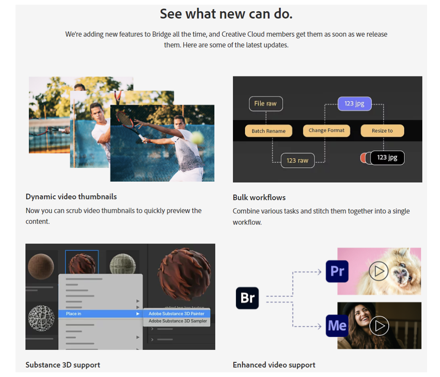Screen dimensions: 440x377
Task: Click the 123 raw node
Action: point(298,160)
